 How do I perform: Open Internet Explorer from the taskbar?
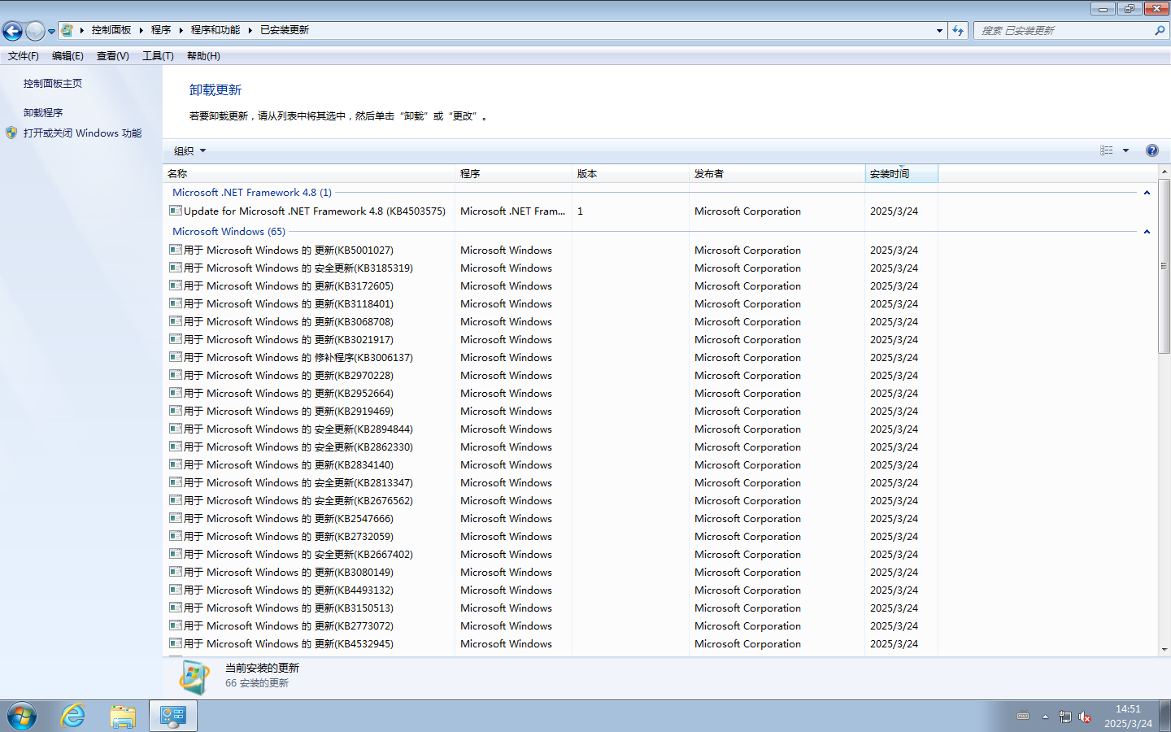73,716
